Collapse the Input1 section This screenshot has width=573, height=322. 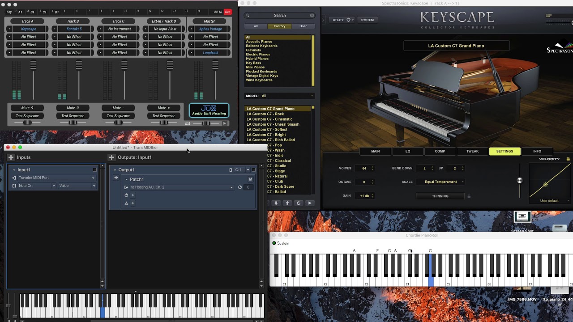(14, 170)
